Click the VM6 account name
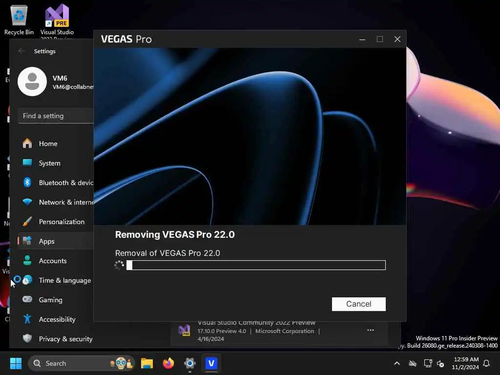500x375 pixels. (x=60, y=78)
